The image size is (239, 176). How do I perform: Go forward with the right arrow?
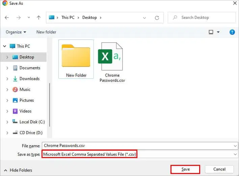[19, 18]
